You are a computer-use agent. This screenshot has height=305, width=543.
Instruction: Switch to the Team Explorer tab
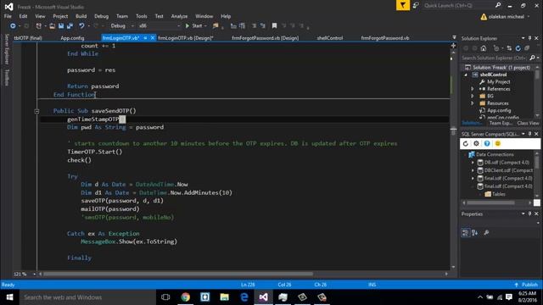coord(501,123)
